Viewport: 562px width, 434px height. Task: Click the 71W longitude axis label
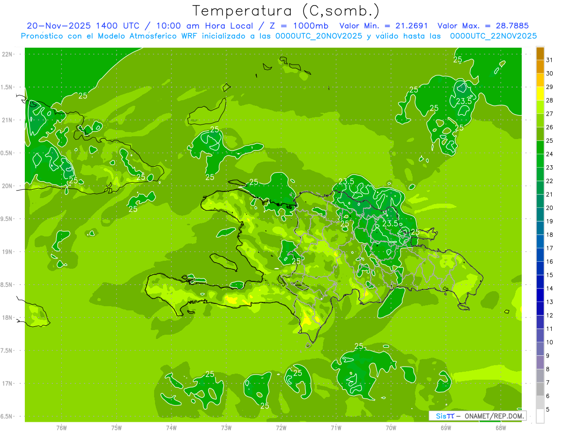(336, 428)
